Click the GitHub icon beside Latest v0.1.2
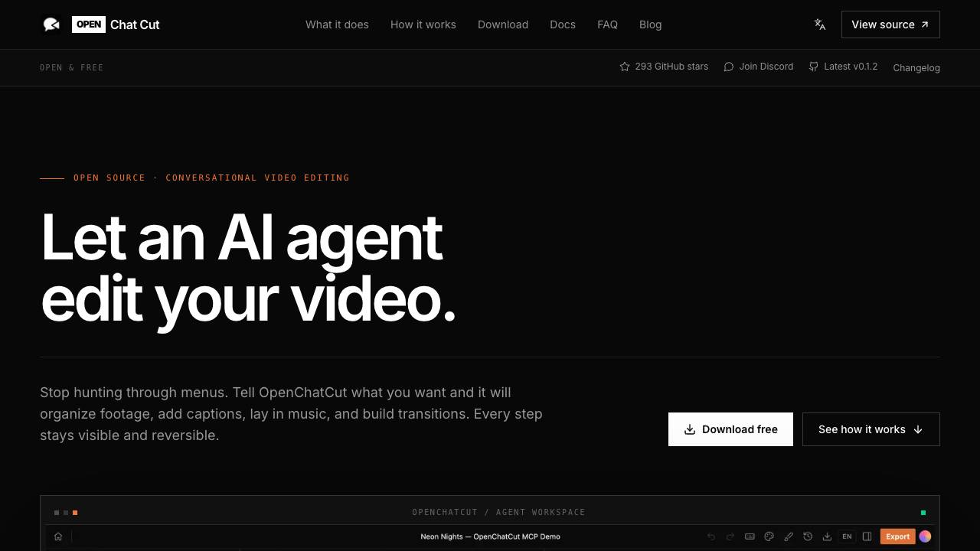Image resolution: width=980 pixels, height=551 pixels. pos(813,67)
